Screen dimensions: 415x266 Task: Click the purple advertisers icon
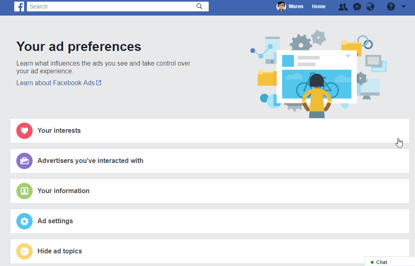click(x=24, y=161)
